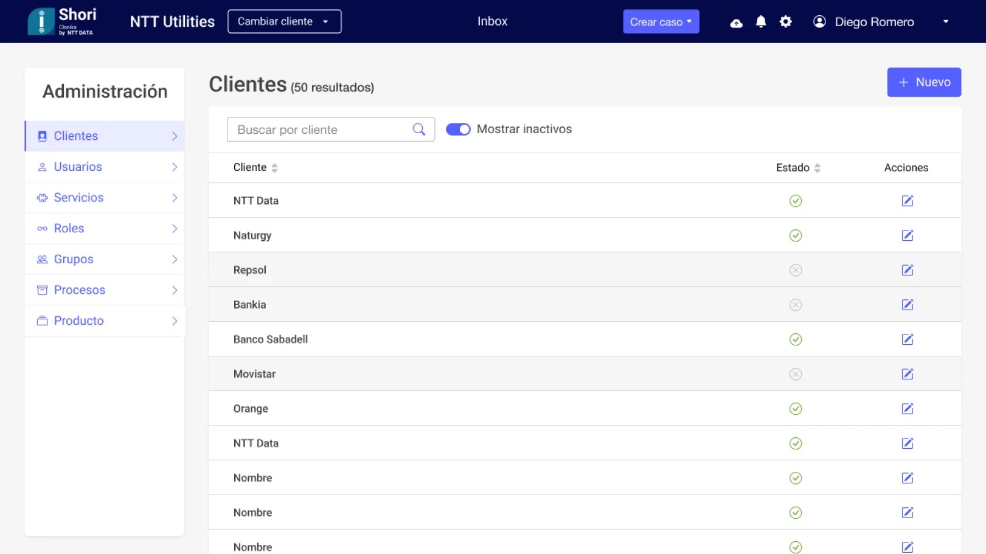Edit the Repsol client
Image resolution: width=986 pixels, height=554 pixels.
pyautogui.click(x=907, y=270)
